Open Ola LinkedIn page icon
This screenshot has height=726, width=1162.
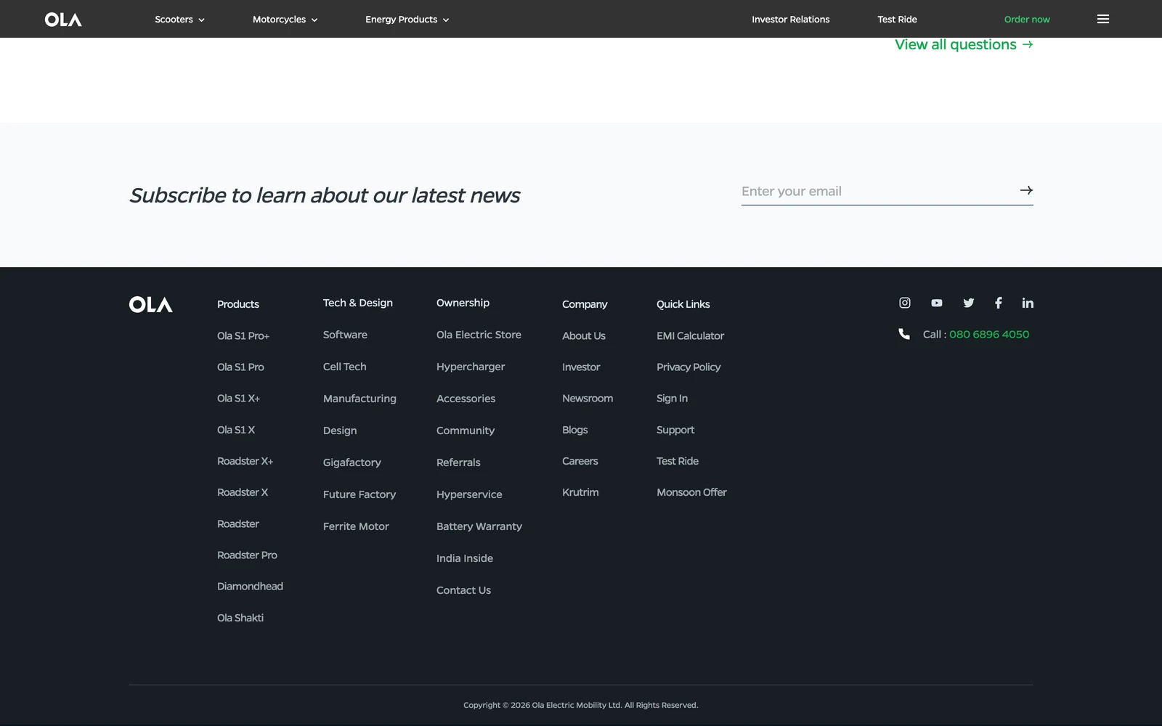pos(1028,303)
